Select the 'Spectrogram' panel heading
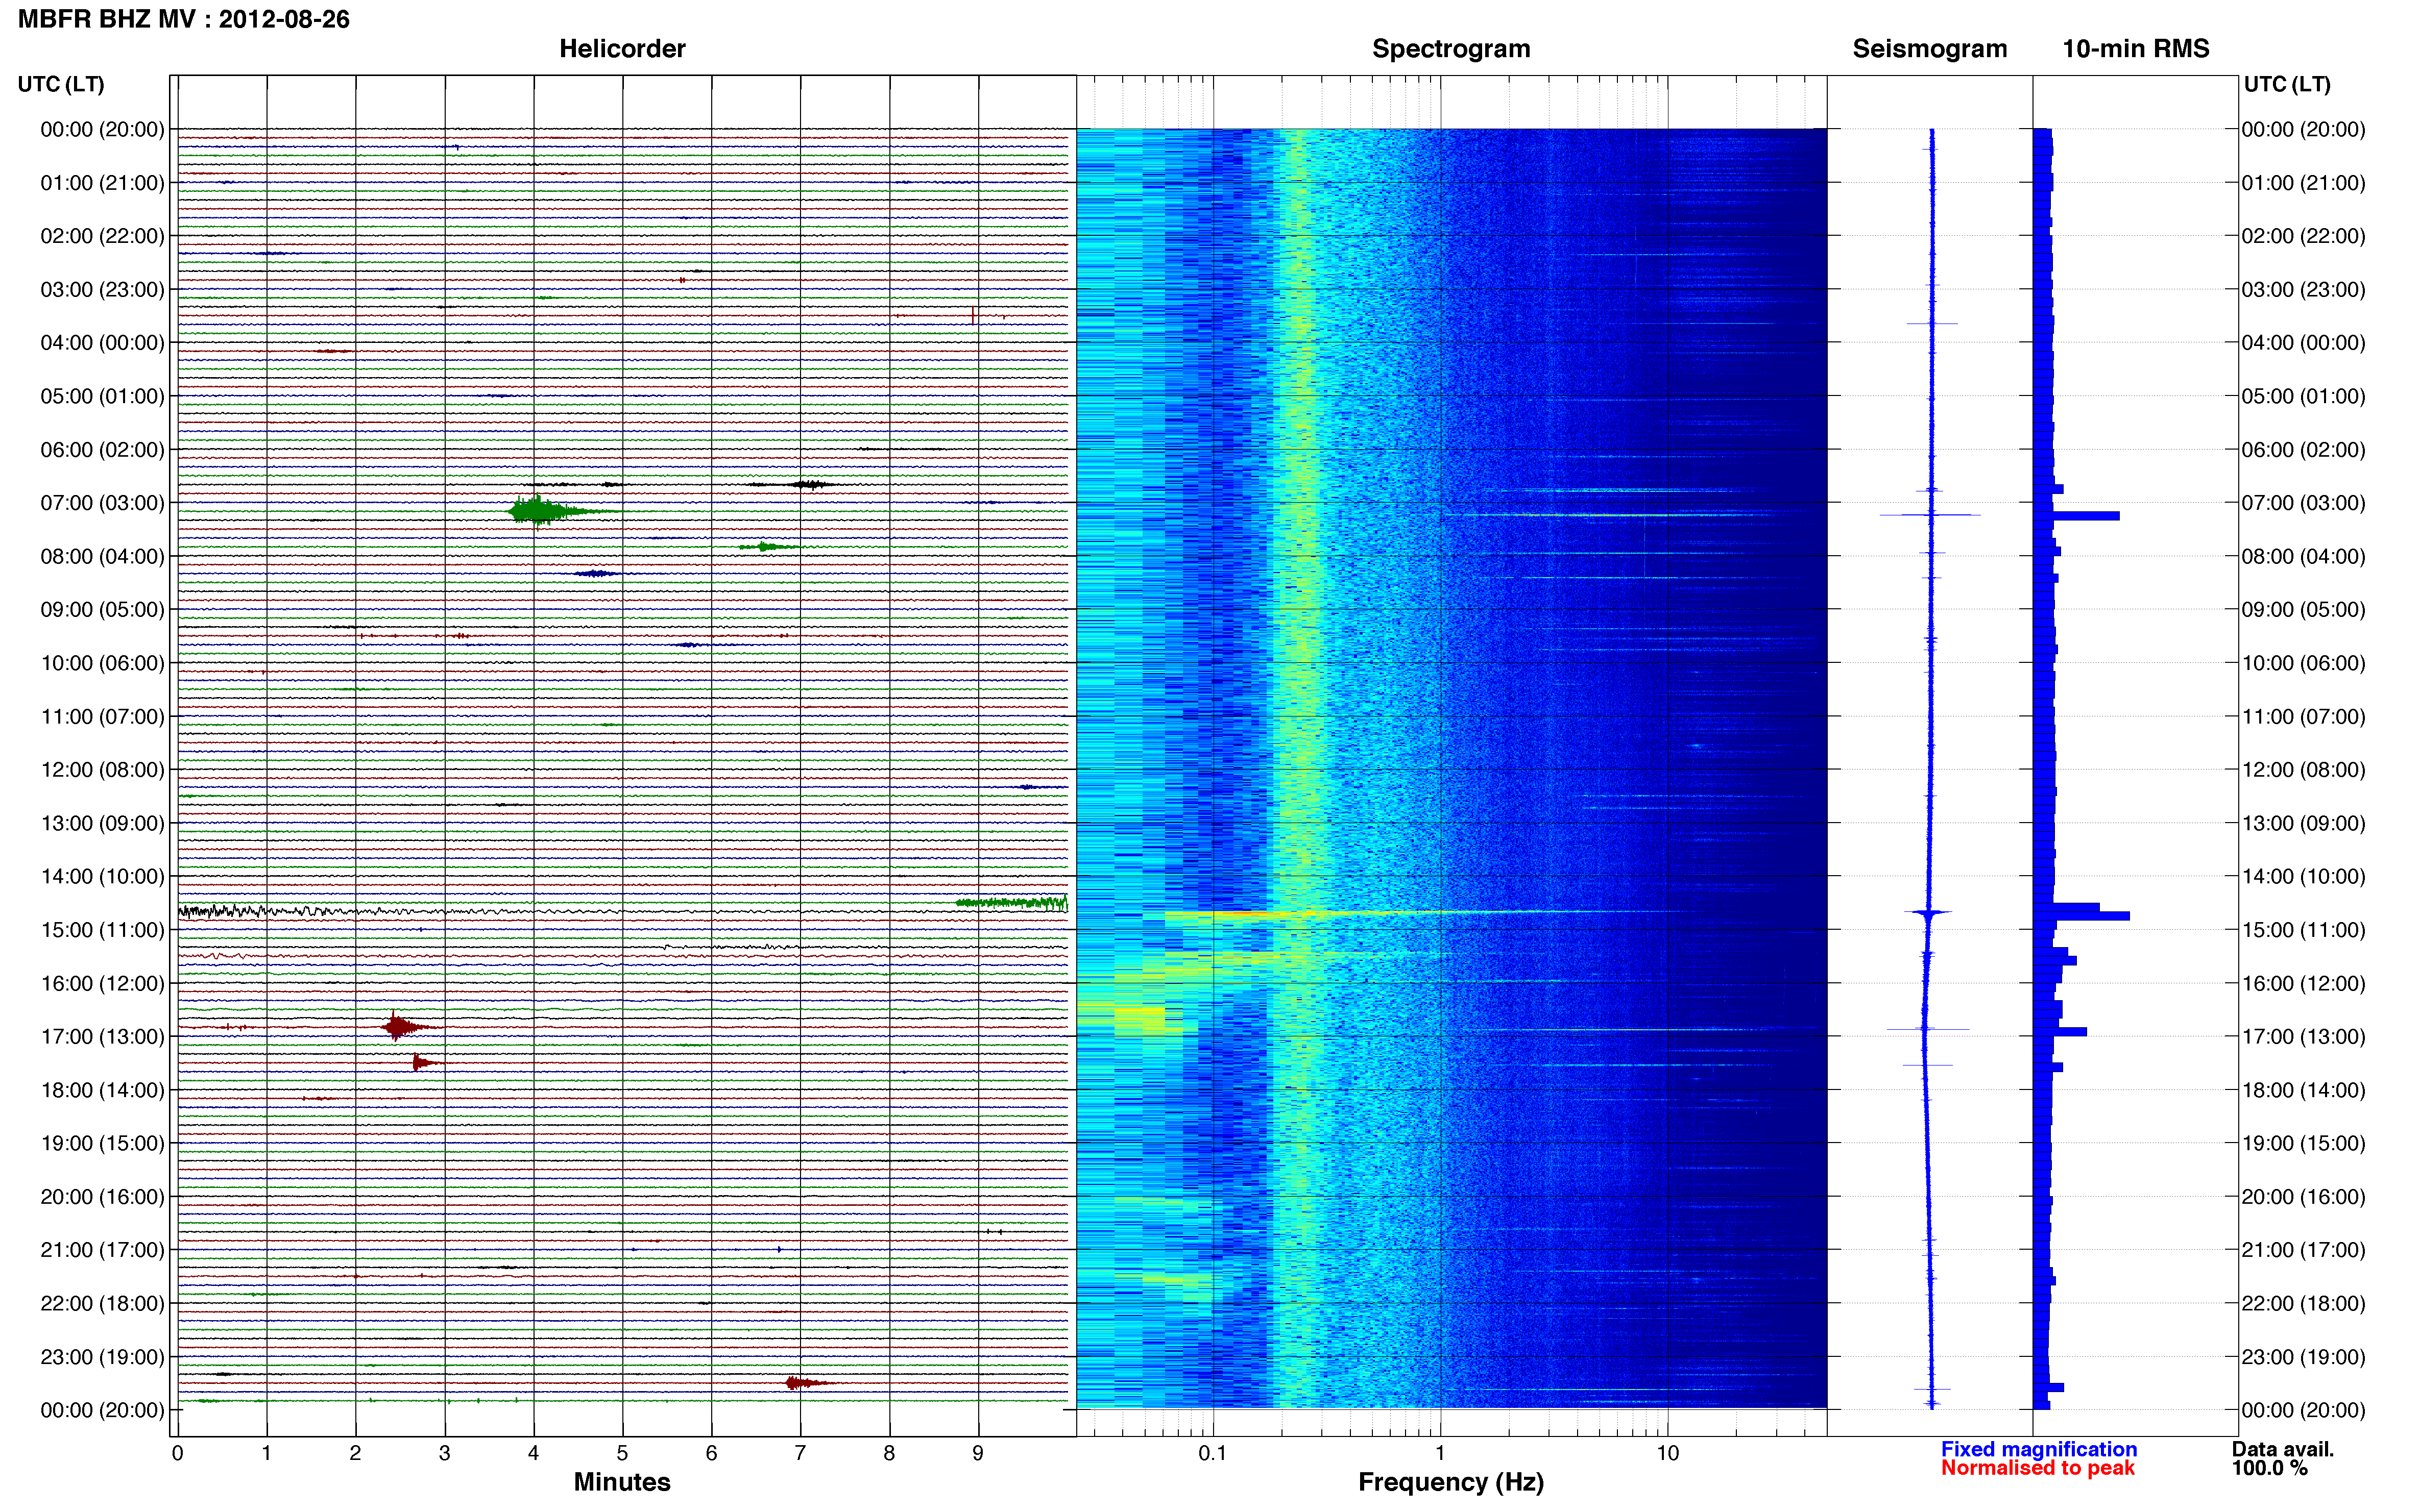The image size is (2420, 1512). click(1450, 49)
